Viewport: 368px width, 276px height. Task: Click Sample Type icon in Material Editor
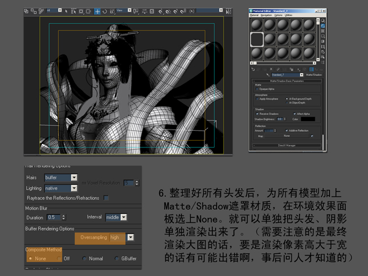coord(323,20)
